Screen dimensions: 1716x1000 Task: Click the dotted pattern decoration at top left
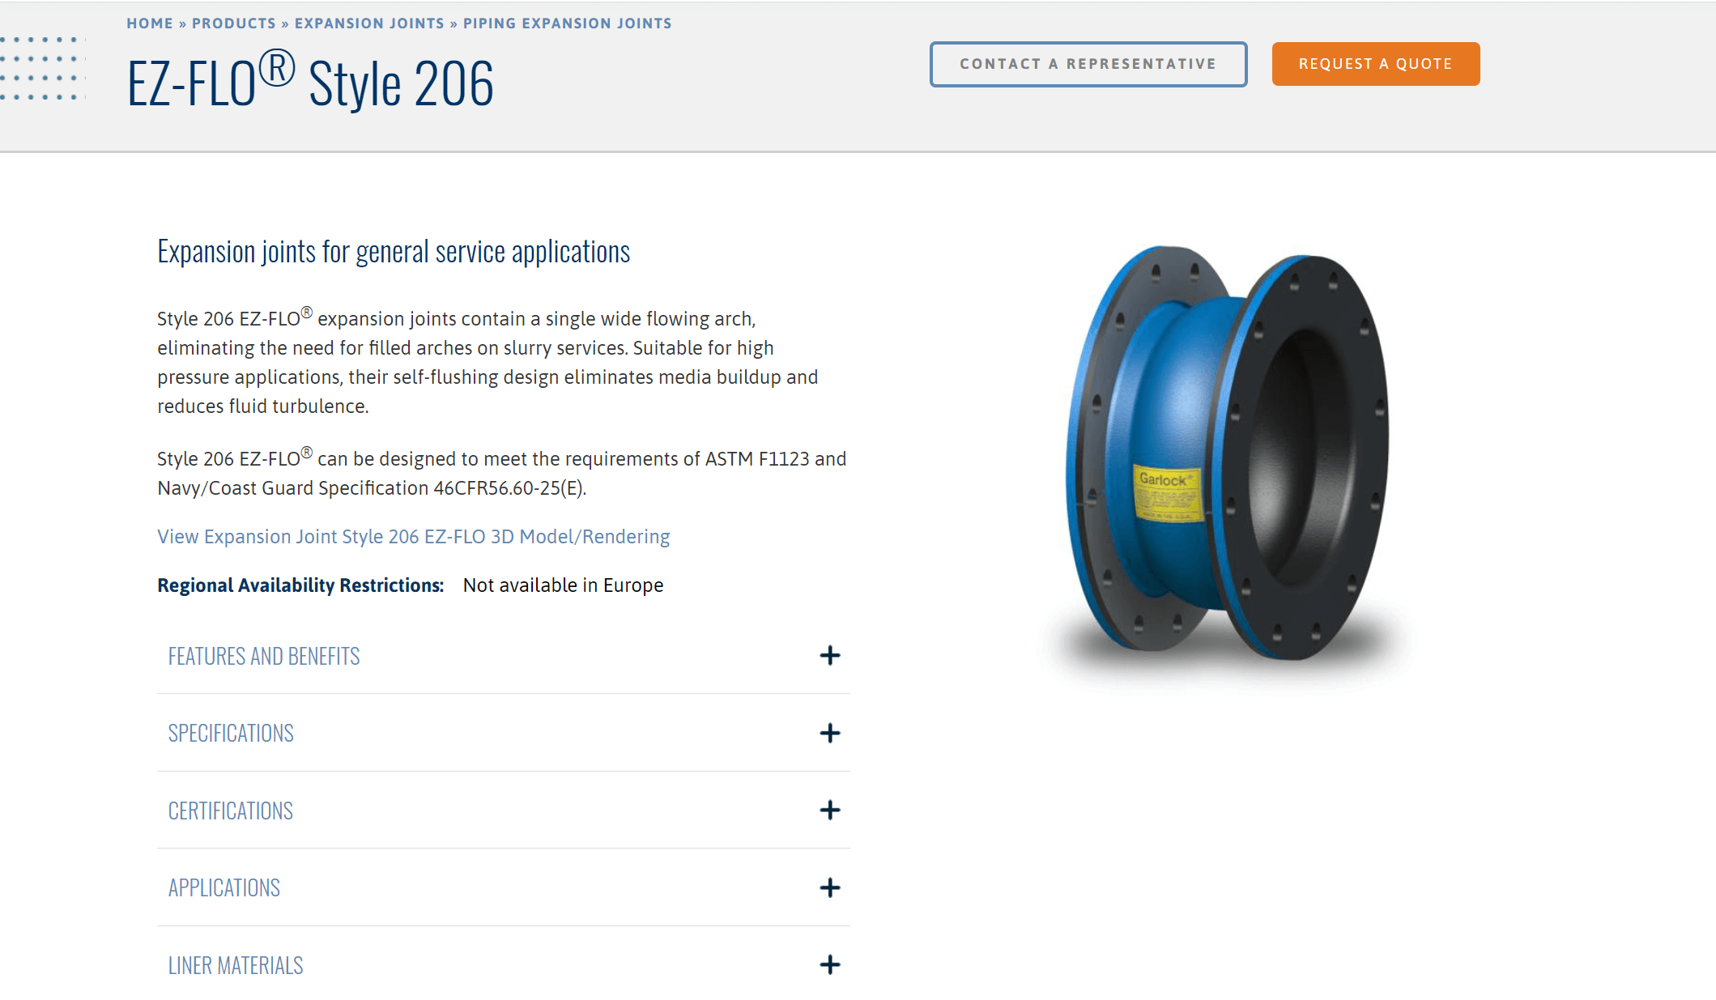coord(44,68)
